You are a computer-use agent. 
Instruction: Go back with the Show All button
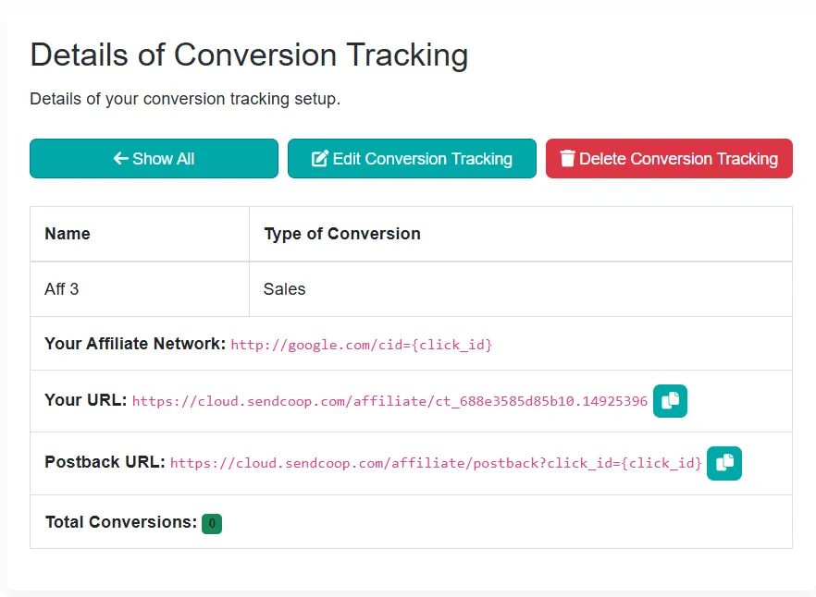click(x=154, y=159)
